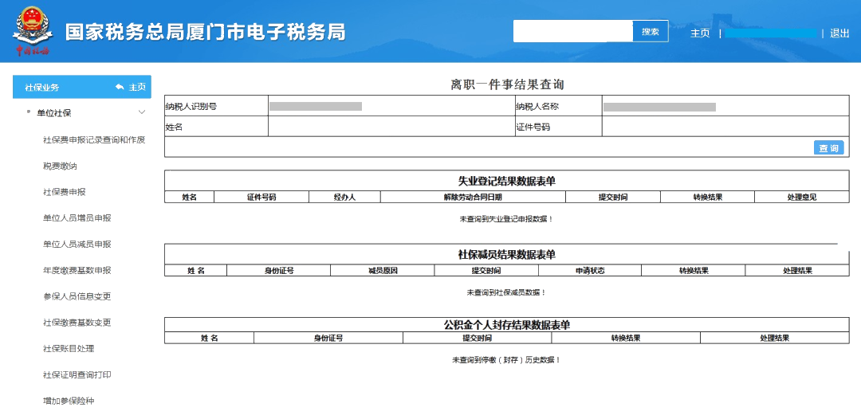Viewport: 861px width, 419px height.
Task: Click 退出 to log out
Action: (839, 33)
